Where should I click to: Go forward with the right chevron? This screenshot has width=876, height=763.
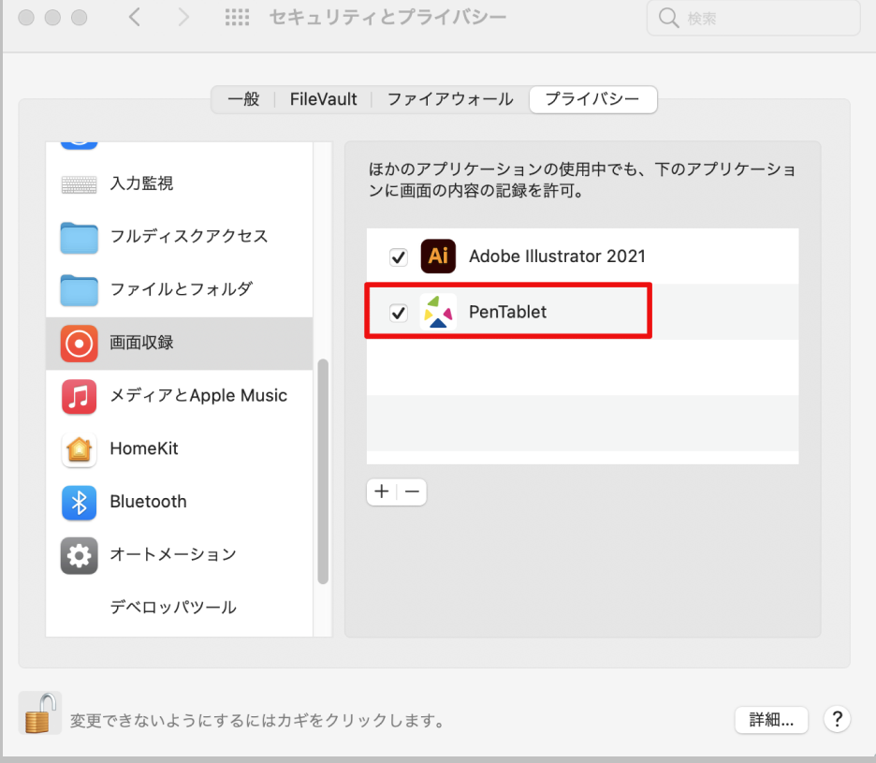tap(183, 18)
